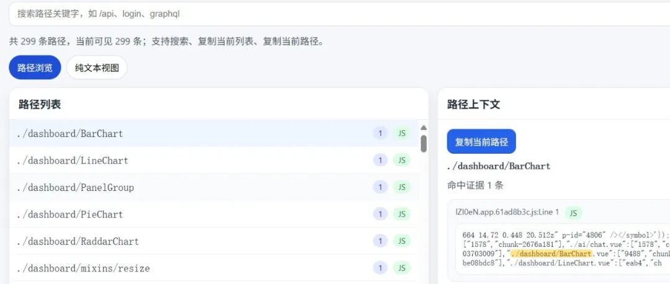Click the JS badge on the PanelGroup row

[401, 187]
